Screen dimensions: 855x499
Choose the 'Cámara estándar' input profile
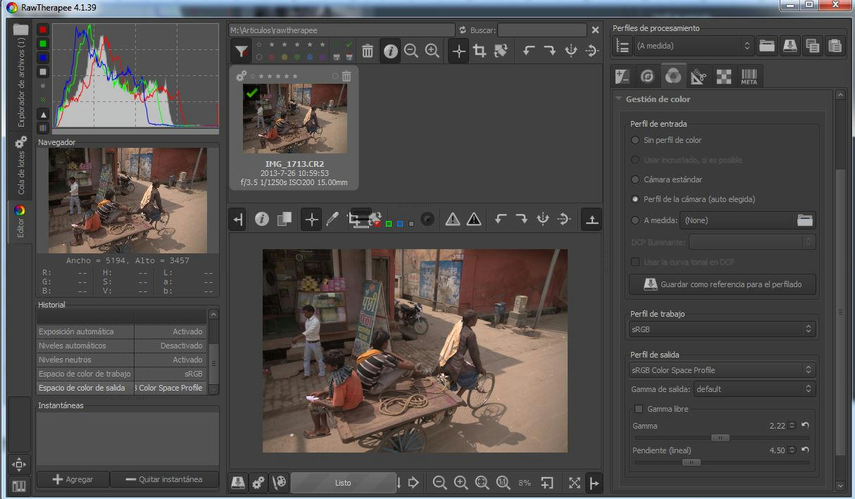[636, 179]
